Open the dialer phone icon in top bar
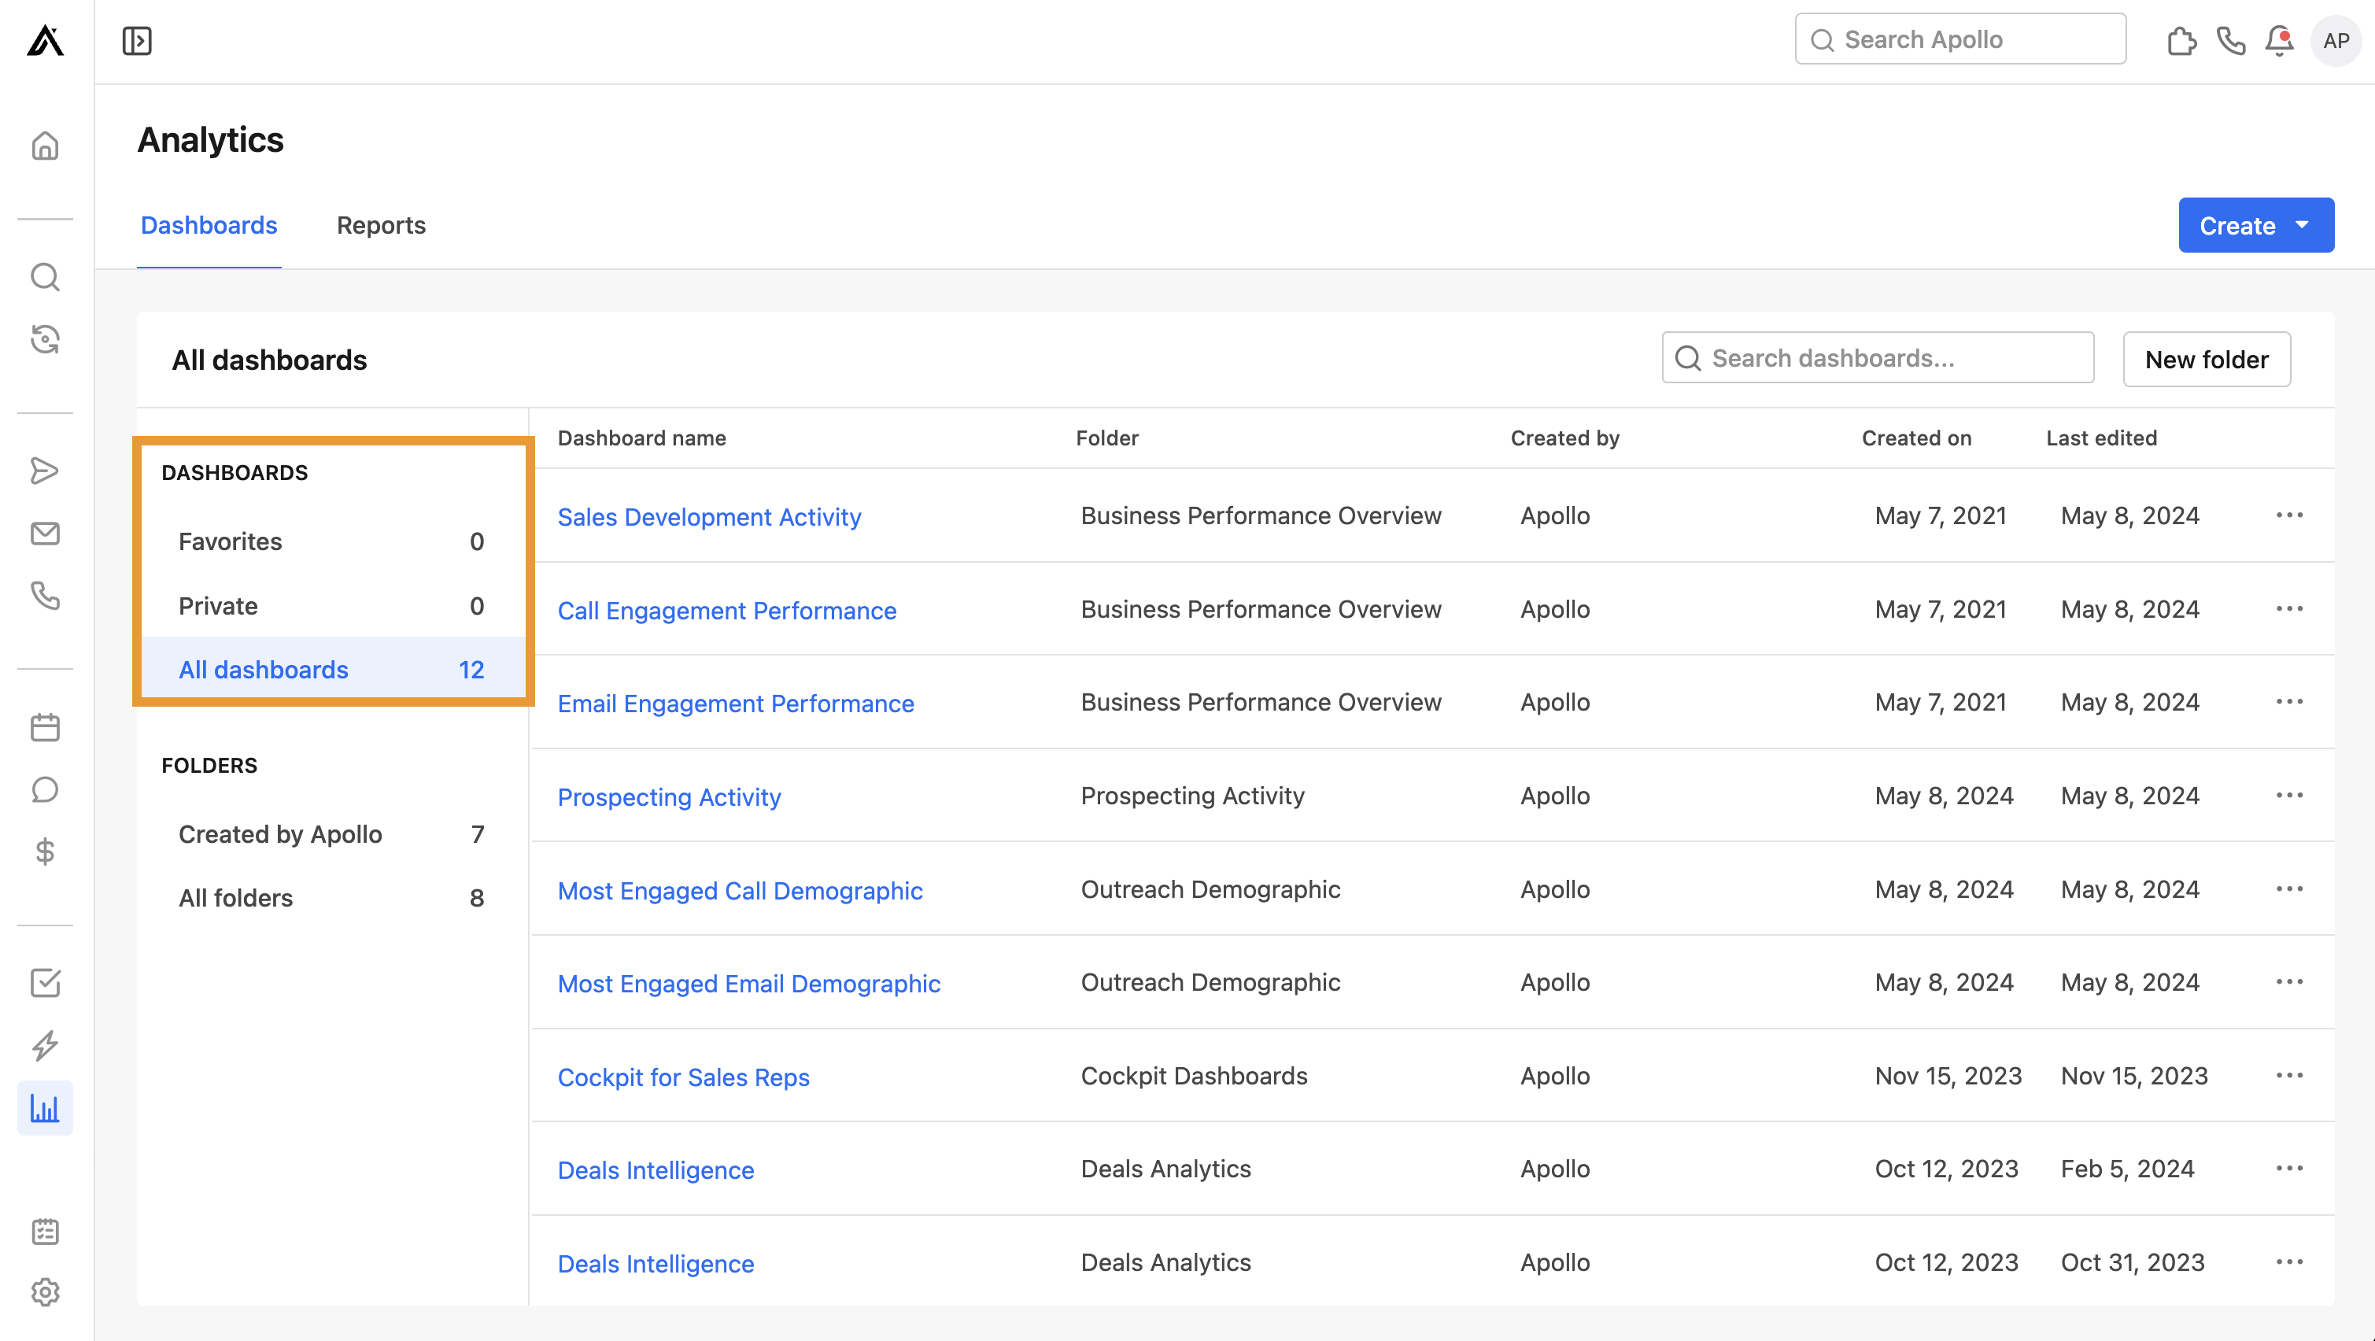Viewport: 2375px width, 1341px height. [x=2230, y=42]
